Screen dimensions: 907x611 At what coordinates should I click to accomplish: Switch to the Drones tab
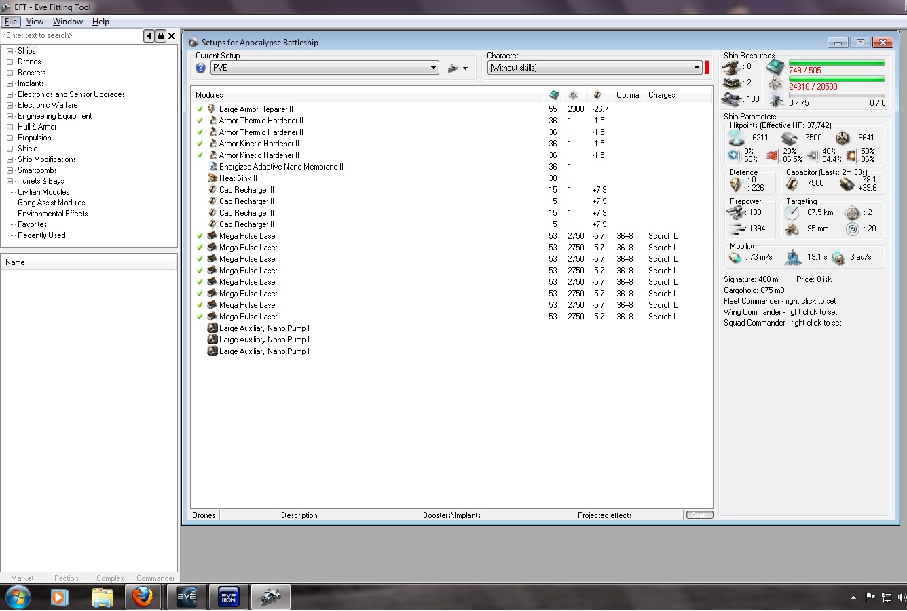point(204,515)
